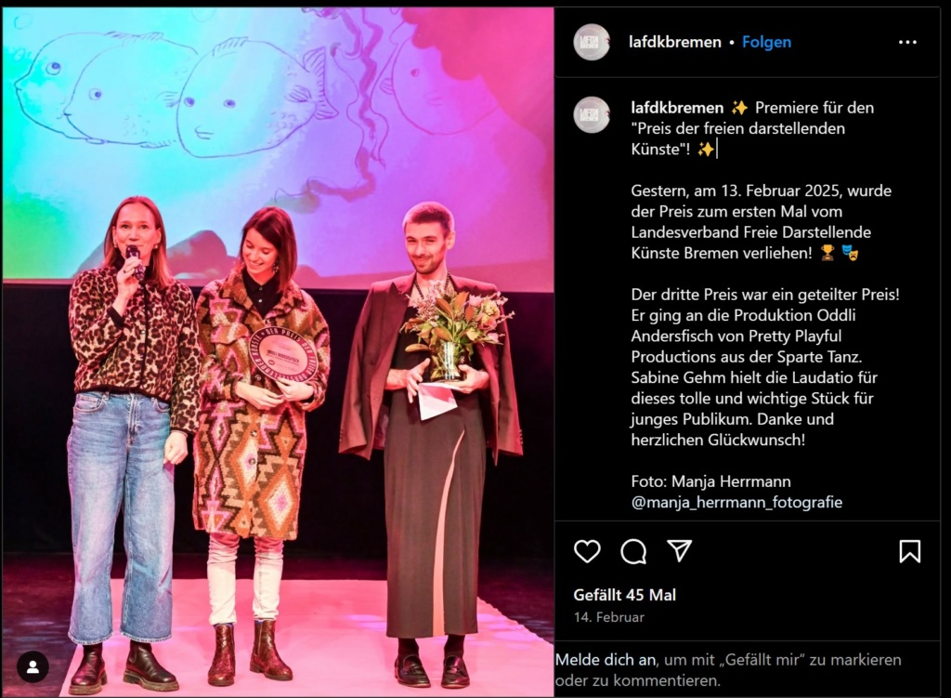The image size is (951, 698).
Task: Click the theater masks emoji in caption
Action: [x=850, y=253]
